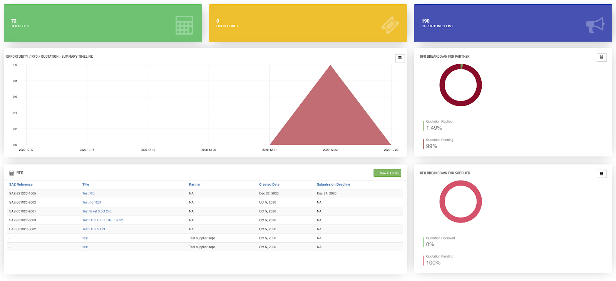
Task: Open the Test Rfq title link
Action: (x=88, y=194)
